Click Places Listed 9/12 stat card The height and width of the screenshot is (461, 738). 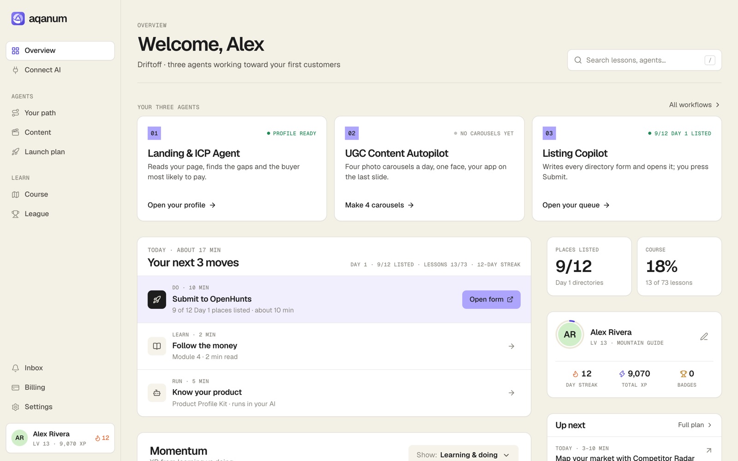click(x=589, y=266)
